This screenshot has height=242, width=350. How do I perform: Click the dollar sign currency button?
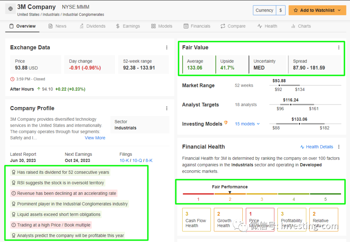(x=281, y=10)
